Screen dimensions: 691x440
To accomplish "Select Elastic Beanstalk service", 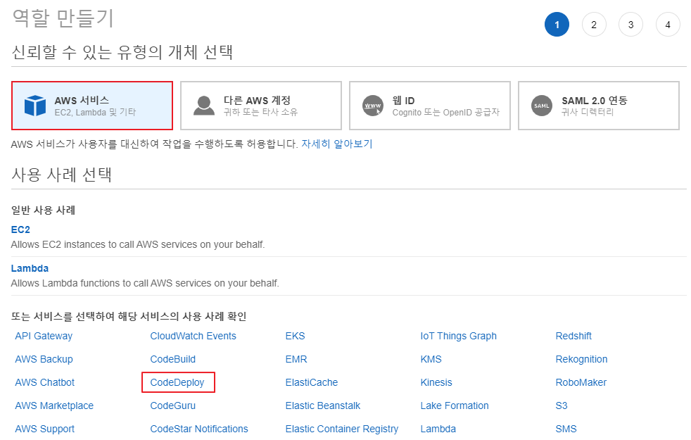I will click(x=322, y=406).
